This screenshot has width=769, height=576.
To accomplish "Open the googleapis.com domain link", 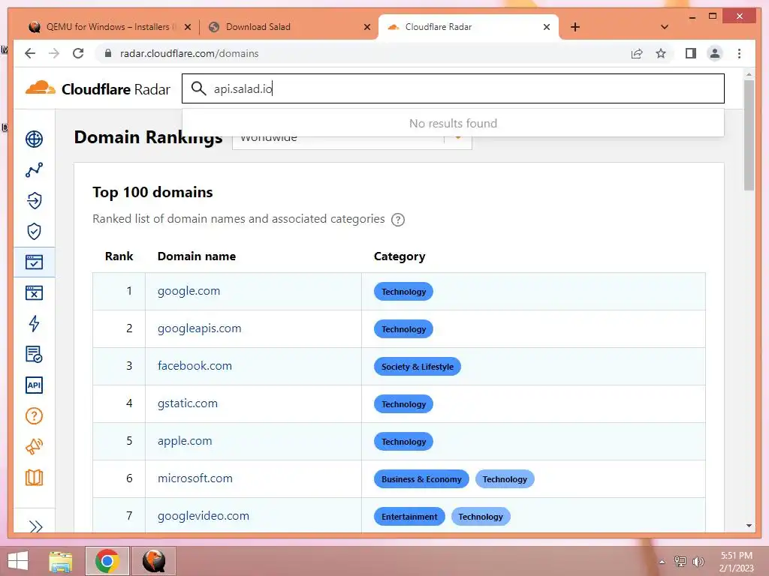I will [200, 328].
